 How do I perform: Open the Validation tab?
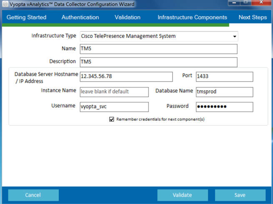(128, 17)
